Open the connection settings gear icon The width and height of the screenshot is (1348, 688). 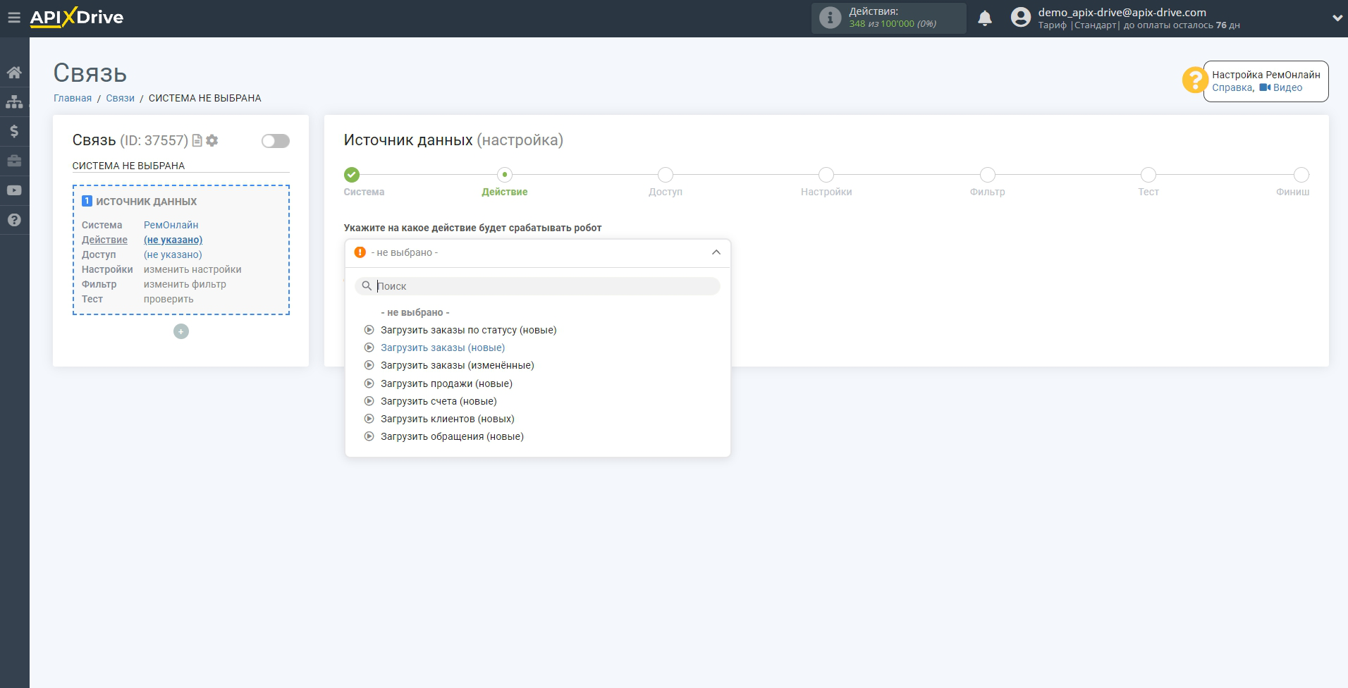(212, 140)
